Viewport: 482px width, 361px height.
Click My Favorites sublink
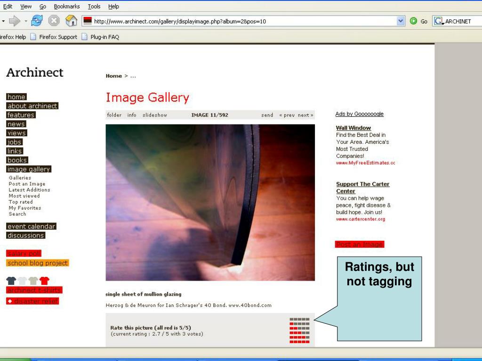pyautogui.click(x=25, y=208)
